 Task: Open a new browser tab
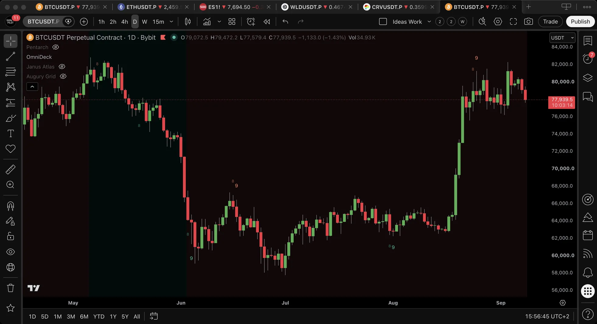528,7
